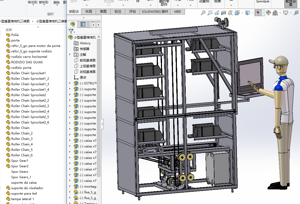
Task: Click the Speedpak button
Action: coord(263,2)
